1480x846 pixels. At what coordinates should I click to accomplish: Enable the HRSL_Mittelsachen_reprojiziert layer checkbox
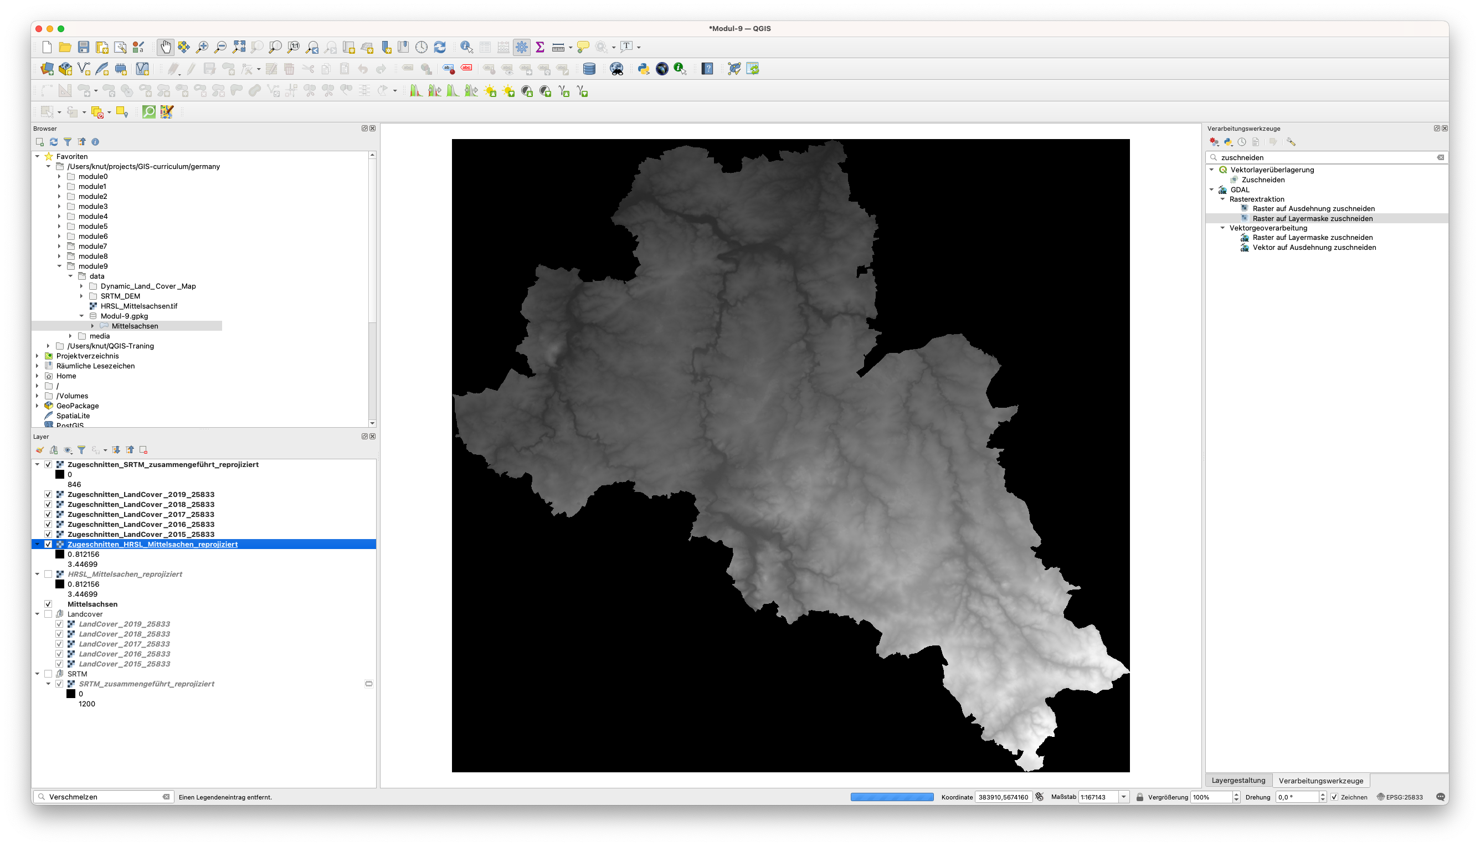pyautogui.click(x=48, y=574)
